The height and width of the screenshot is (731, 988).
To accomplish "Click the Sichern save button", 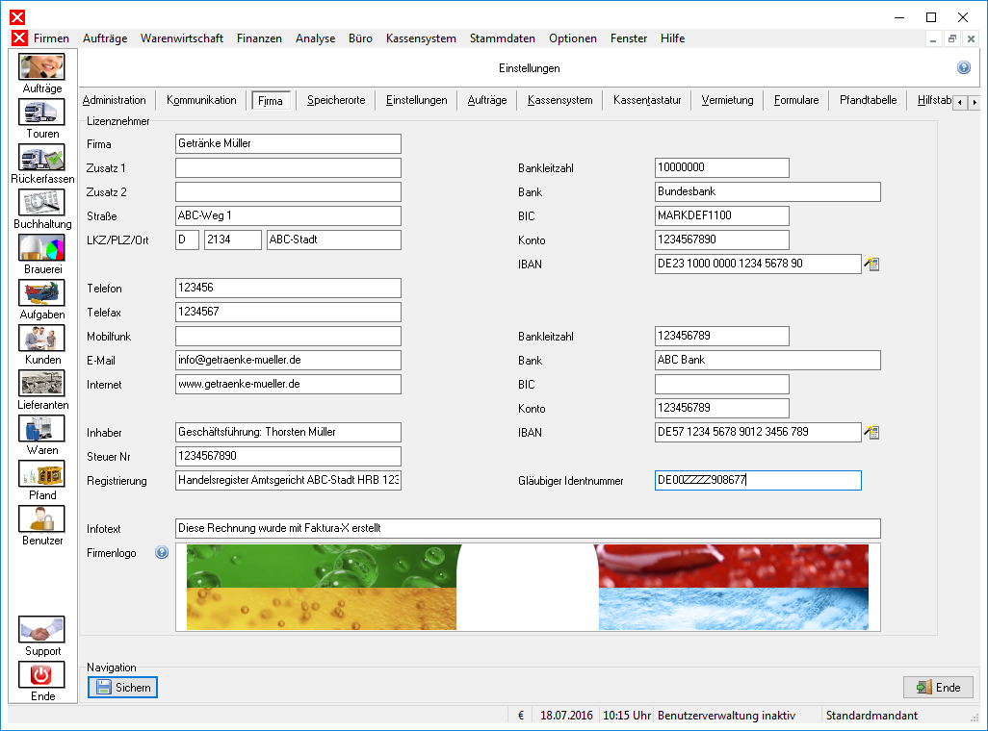I will (x=123, y=687).
